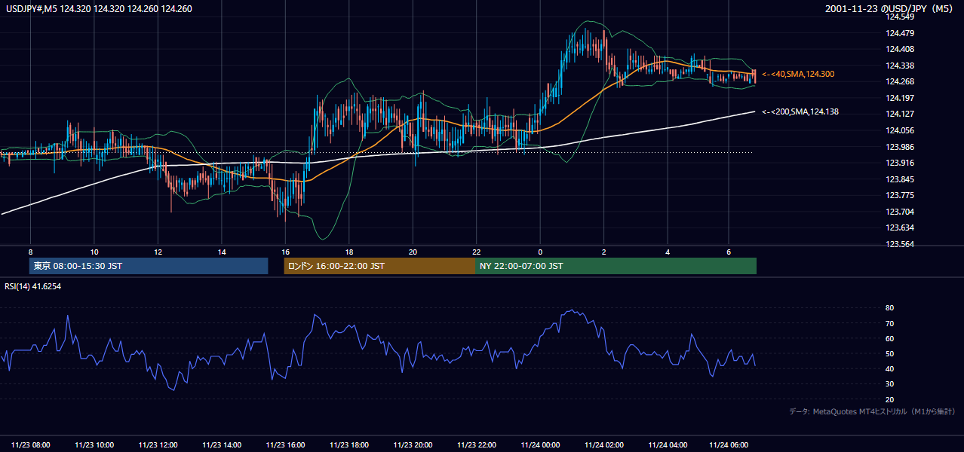Click hour tick 12 under the price chart

pos(158,251)
